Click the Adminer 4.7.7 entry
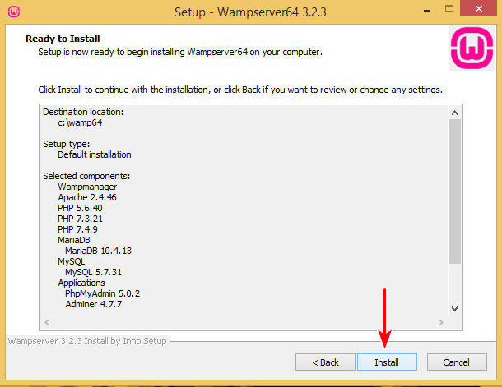The height and width of the screenshot is (387, 502). coord(94,304)
